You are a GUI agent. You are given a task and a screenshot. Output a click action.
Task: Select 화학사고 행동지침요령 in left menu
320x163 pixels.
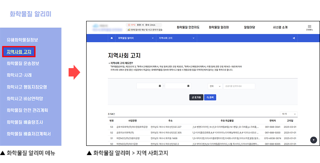point(27,87)
